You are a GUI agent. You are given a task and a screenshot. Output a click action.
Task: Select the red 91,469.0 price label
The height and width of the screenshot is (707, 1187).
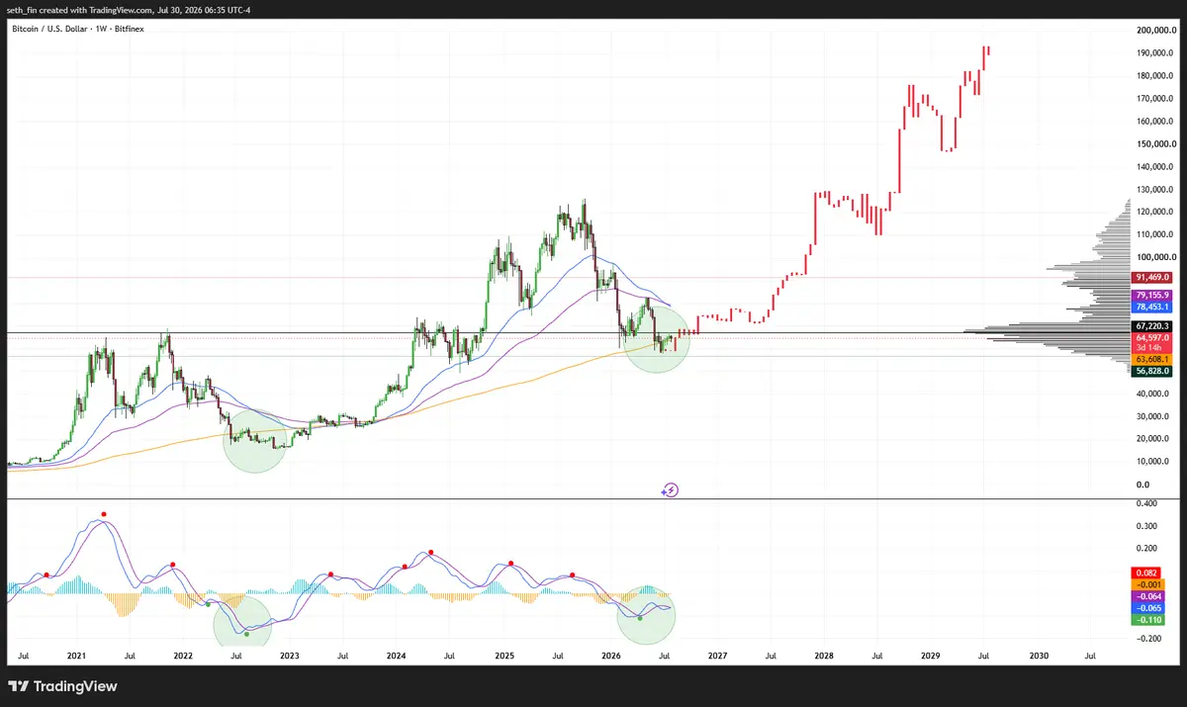pyautogui.click(x=1153, y=278)
